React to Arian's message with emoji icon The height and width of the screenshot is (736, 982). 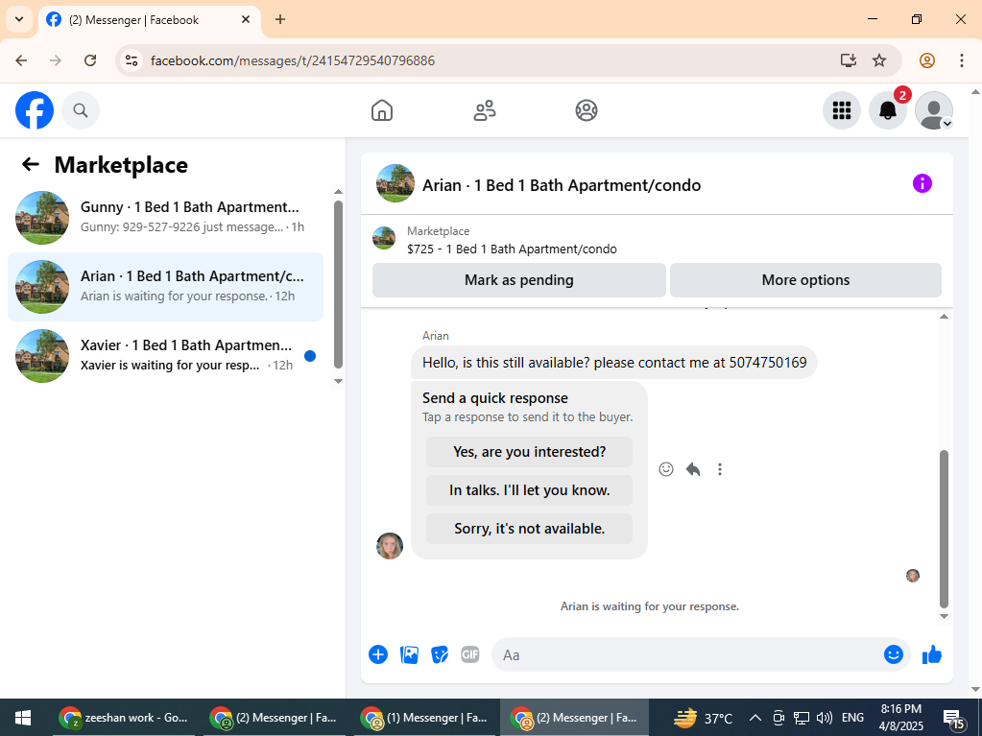pos(666,469)
